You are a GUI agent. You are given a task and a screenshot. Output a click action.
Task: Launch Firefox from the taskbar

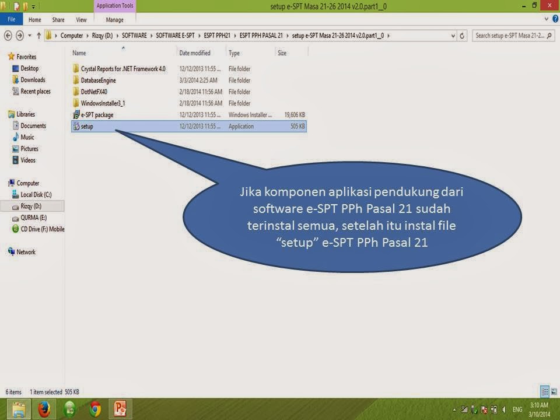(x=44, y=409)
